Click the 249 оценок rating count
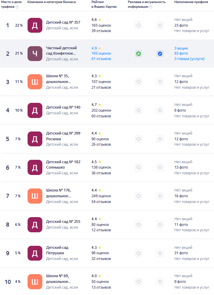 [x=101, y=196]
